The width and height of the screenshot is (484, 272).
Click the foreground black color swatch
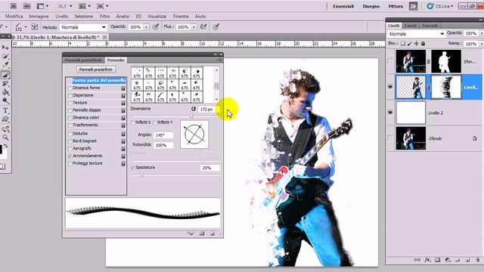pyautogui.click(x=1, y=150)
